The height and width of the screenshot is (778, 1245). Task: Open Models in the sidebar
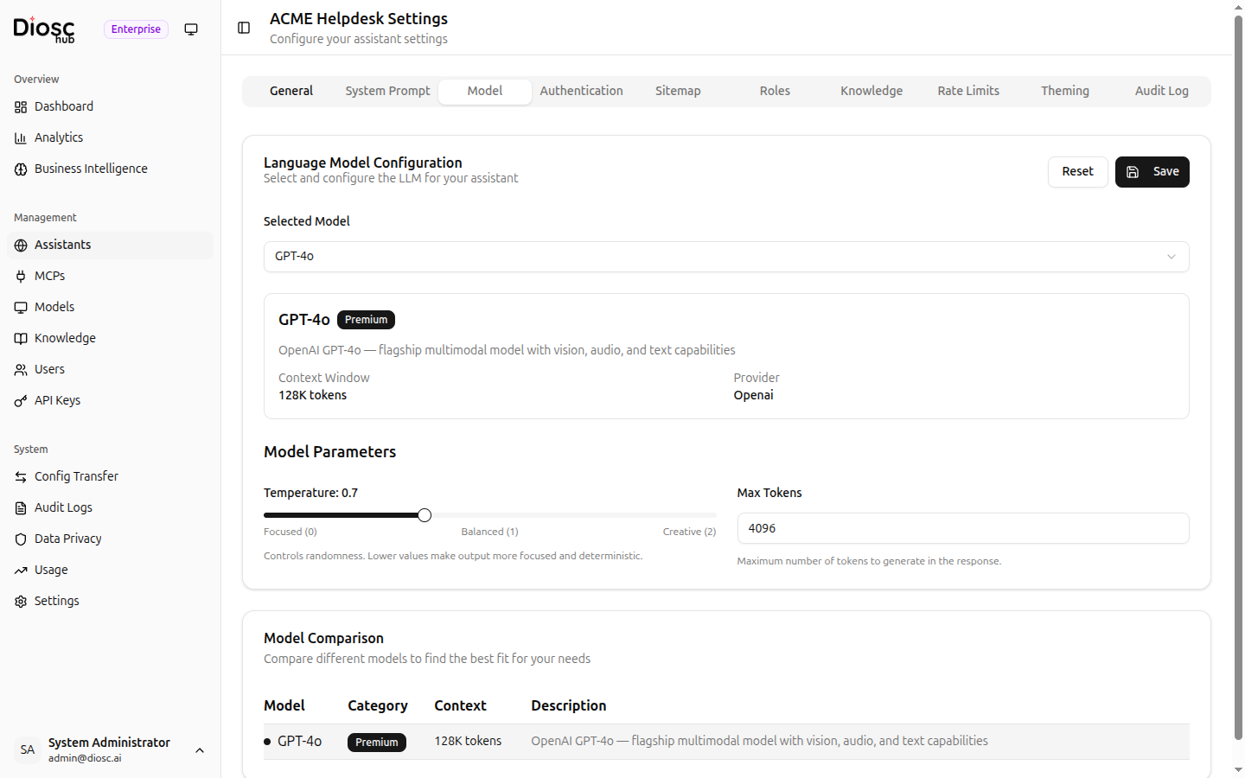110,308
